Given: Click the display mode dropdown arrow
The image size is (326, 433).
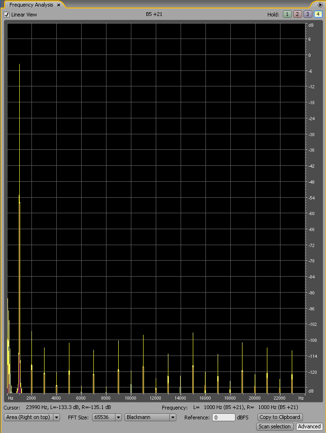Looking at the screenshot, I should pyautogui.click(x=57, y=417).
